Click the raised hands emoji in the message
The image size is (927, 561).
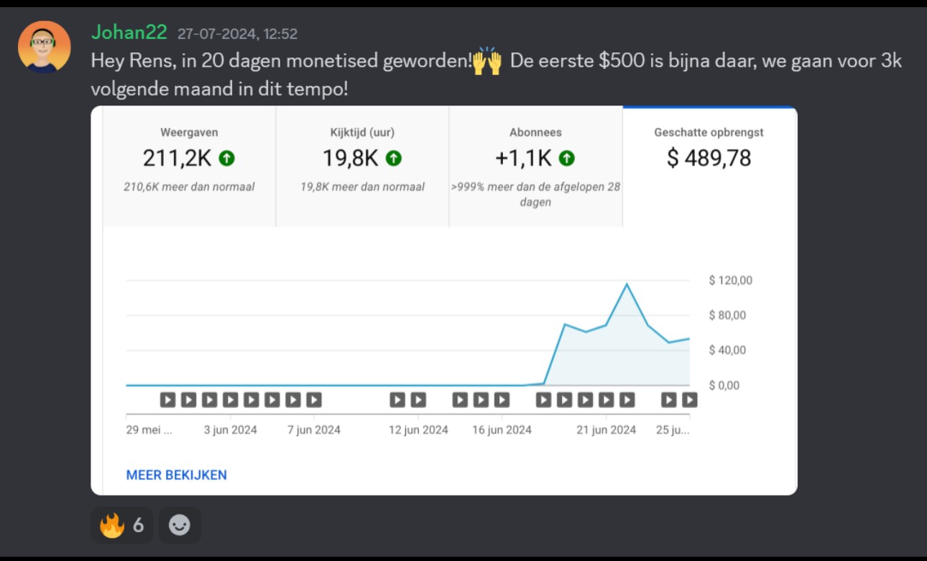(x=487, y=60)
